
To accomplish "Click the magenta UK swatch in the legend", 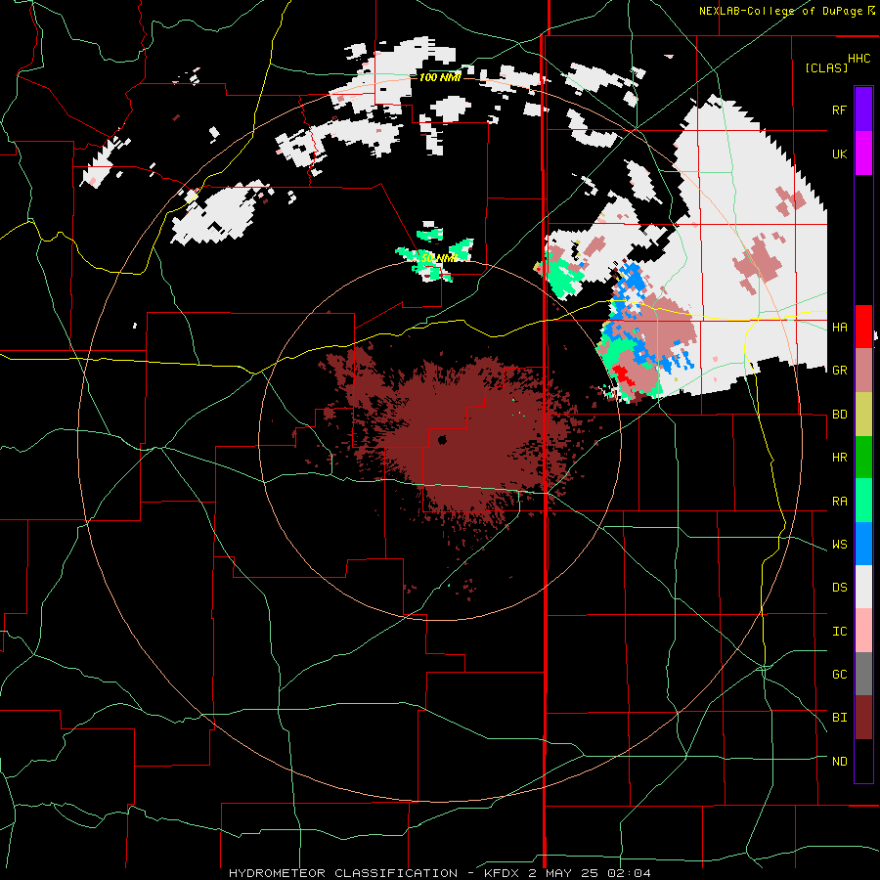I will (x=863, y=153).
